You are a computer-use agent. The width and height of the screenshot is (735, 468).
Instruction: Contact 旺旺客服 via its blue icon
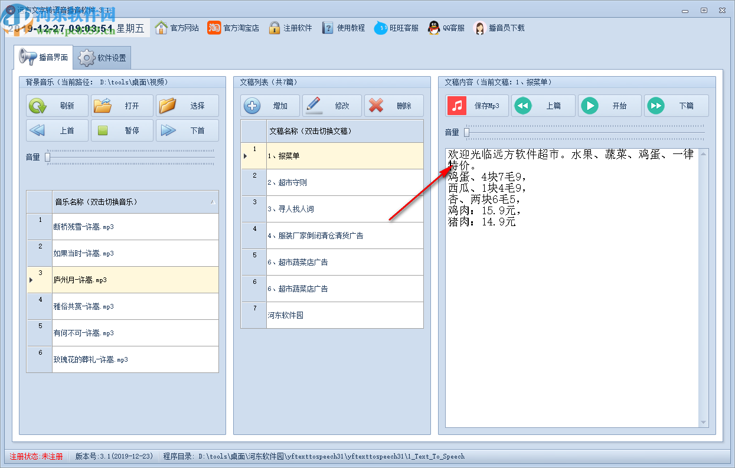pyautogui.click(x=381, y=28)
